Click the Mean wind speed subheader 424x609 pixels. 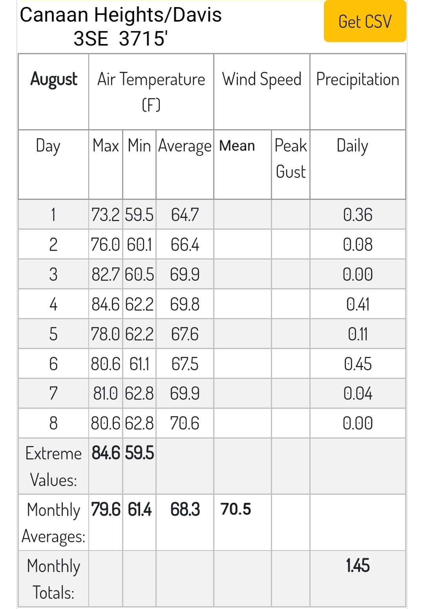click(237, 146)
